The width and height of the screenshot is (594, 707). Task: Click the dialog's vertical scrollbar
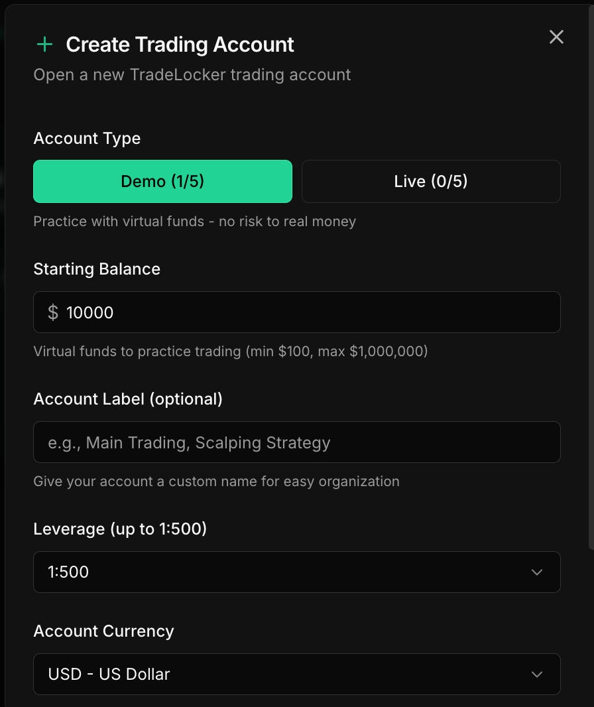coord(591,277)
